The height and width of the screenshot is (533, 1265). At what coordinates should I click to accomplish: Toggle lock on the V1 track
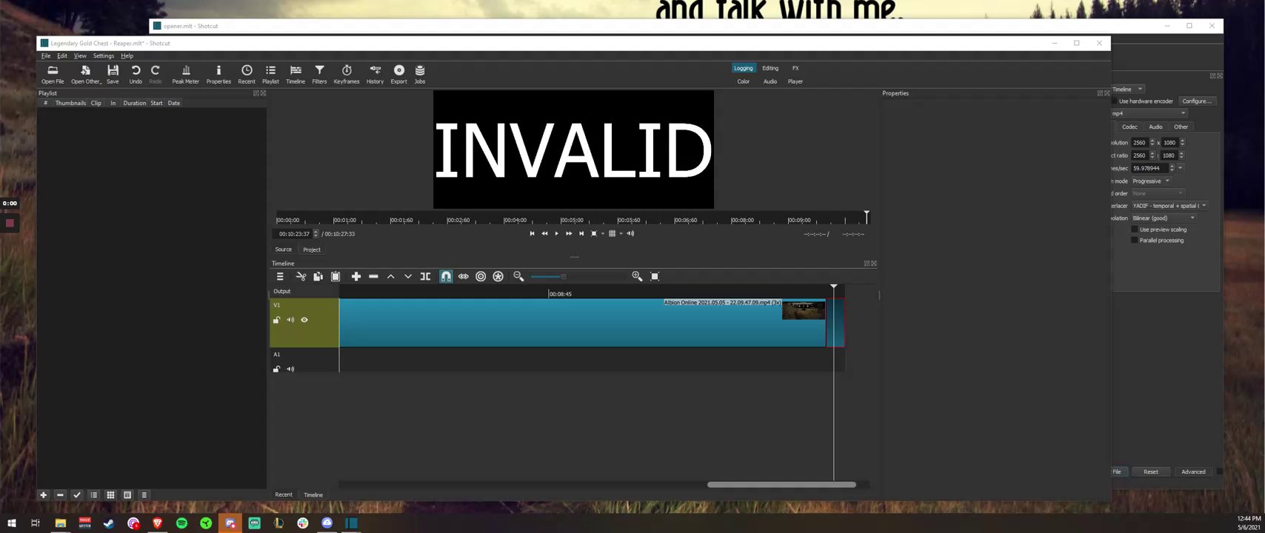(276, 320)
